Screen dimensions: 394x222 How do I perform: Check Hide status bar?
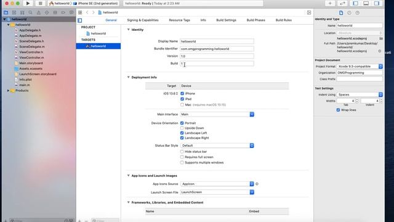point(182,152)
